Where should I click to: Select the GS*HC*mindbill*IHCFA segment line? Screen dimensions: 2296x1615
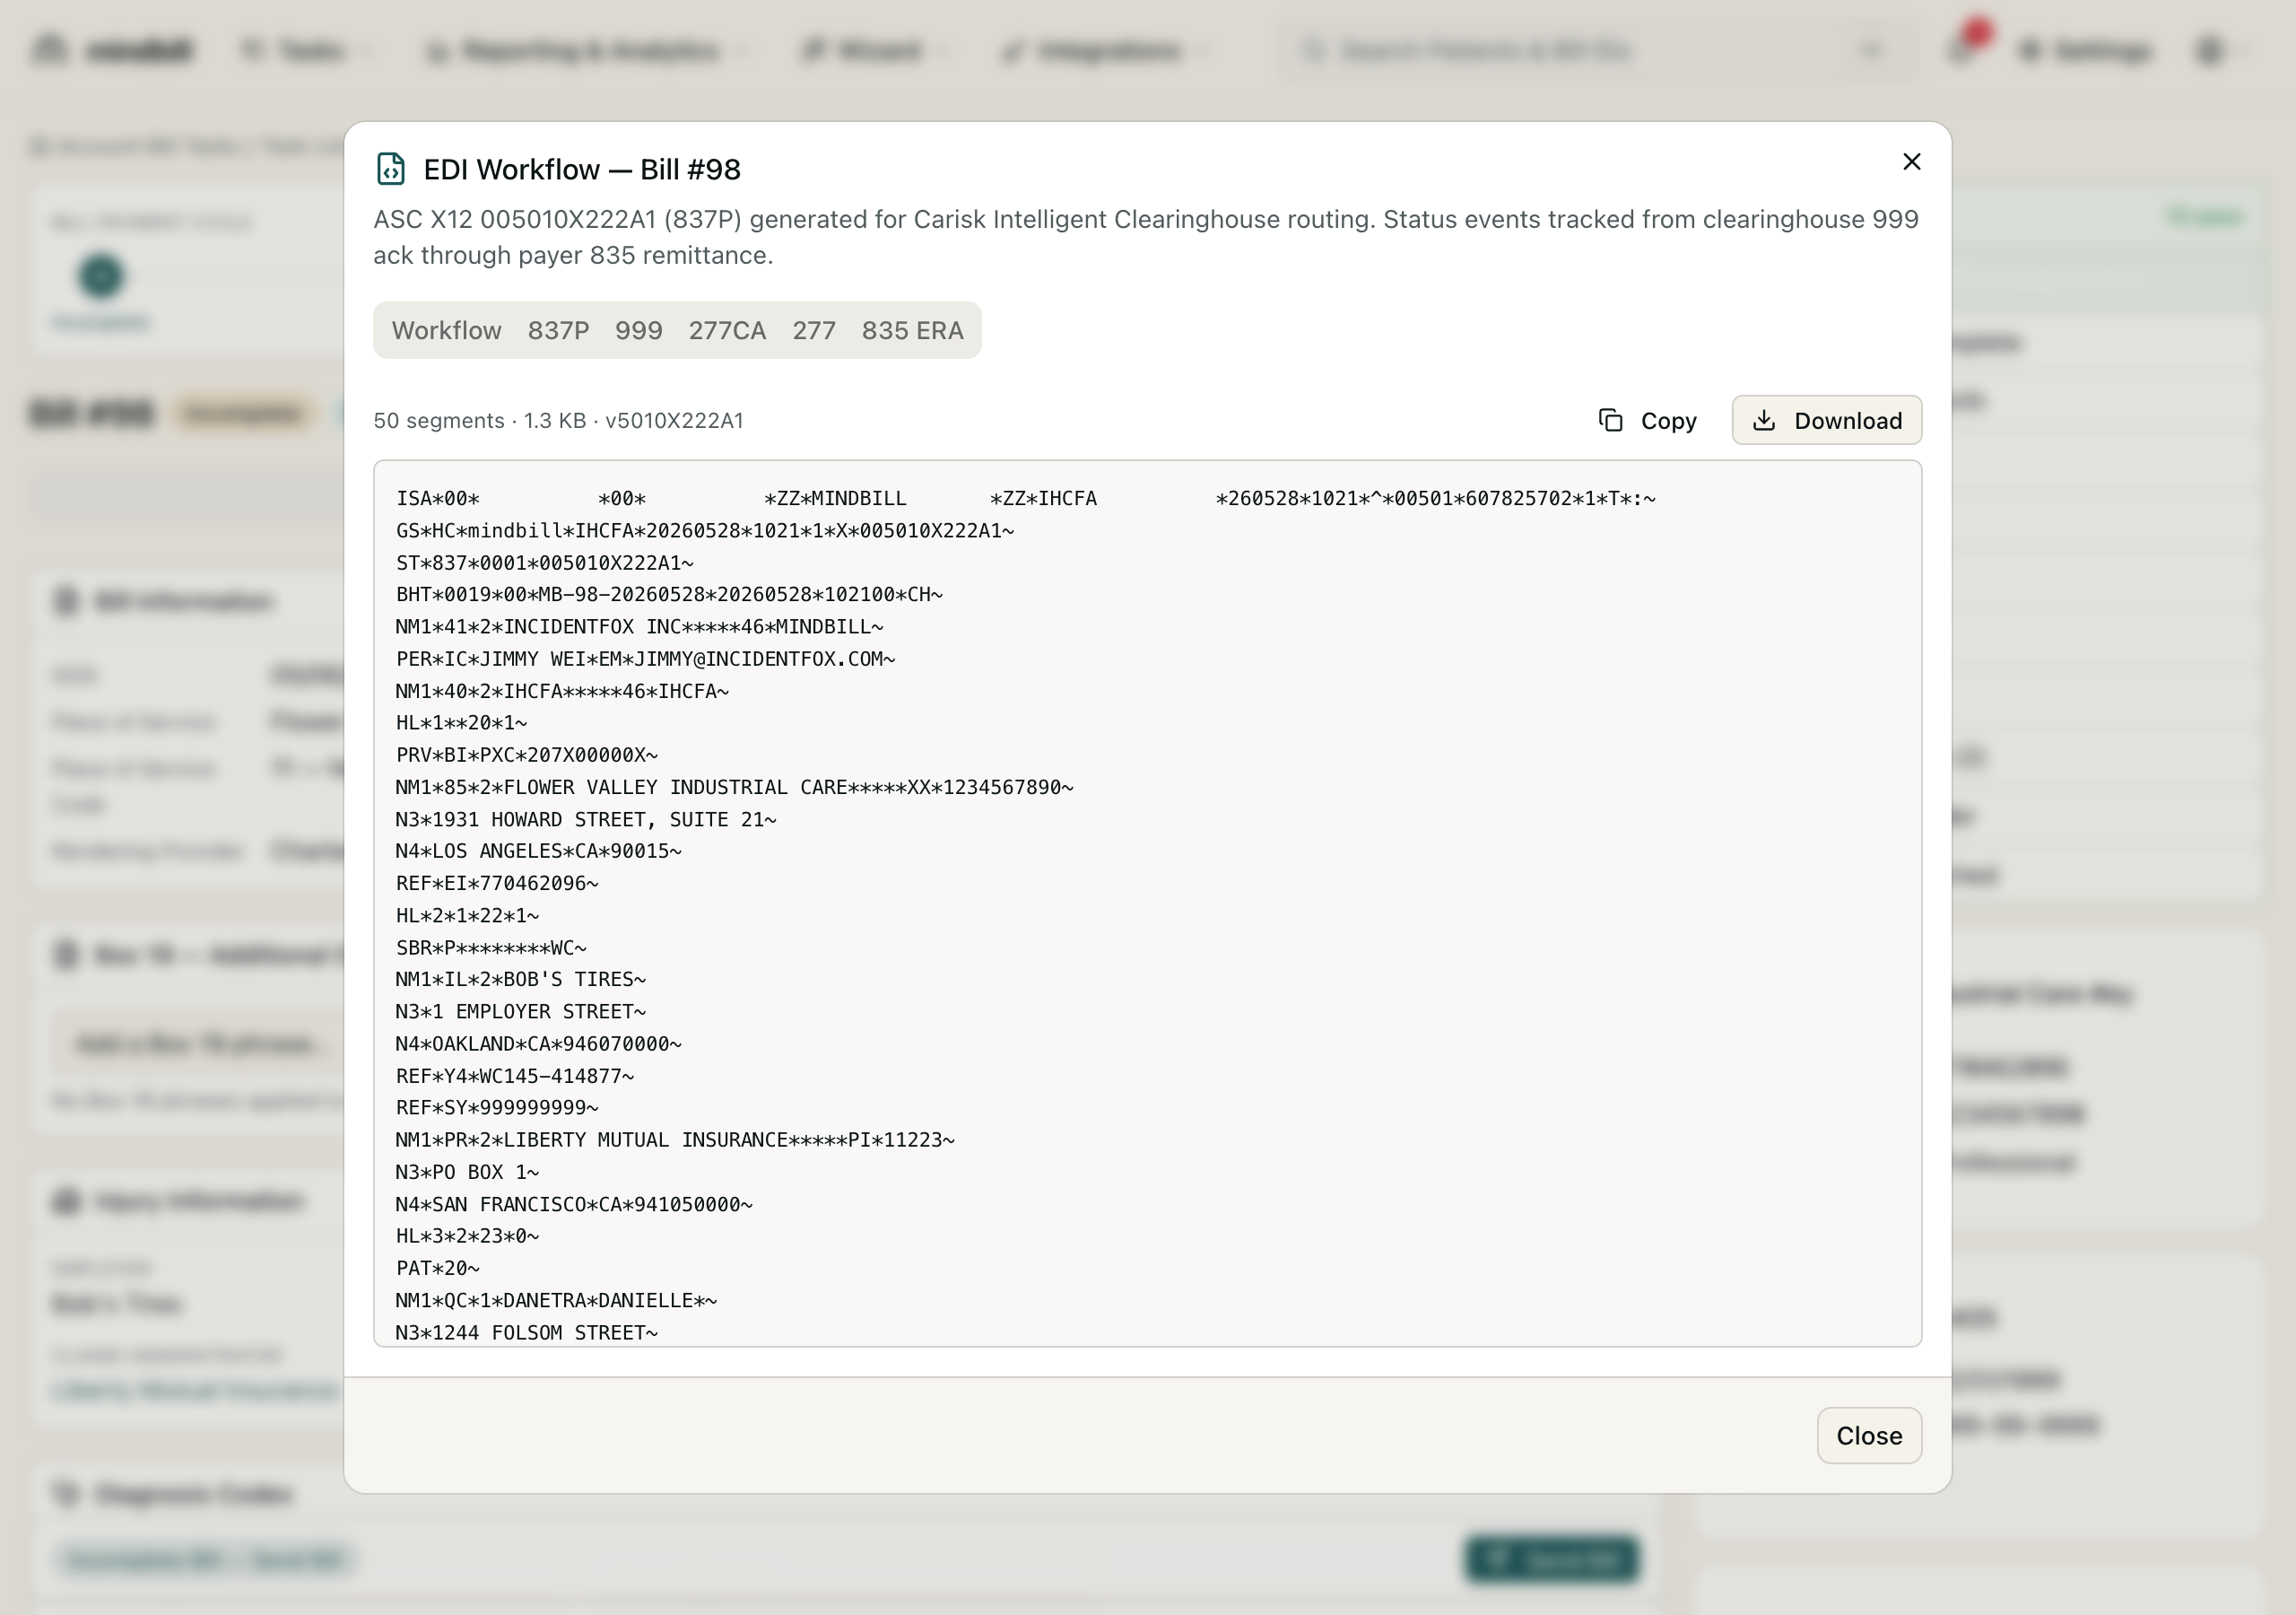click(x=705, y=530)
